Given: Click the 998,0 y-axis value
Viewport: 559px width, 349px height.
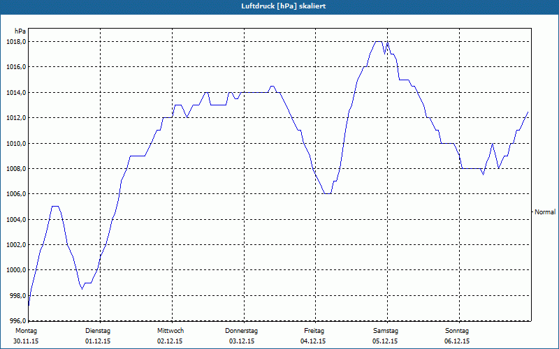Looking at the screenshot, I should click(x=17, y=296).
